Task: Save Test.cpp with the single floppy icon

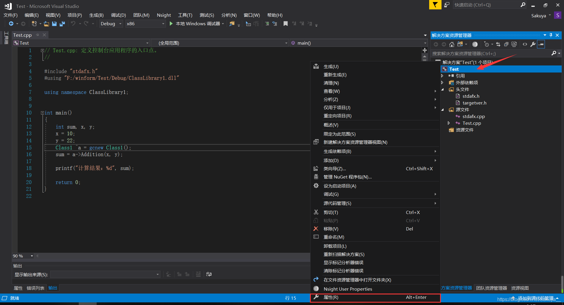Action: click(x=54, y=23)
